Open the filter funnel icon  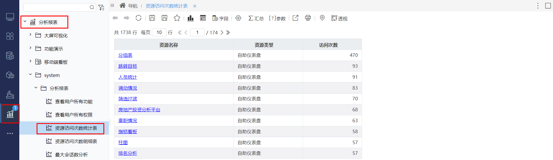(x=101, y=7)
